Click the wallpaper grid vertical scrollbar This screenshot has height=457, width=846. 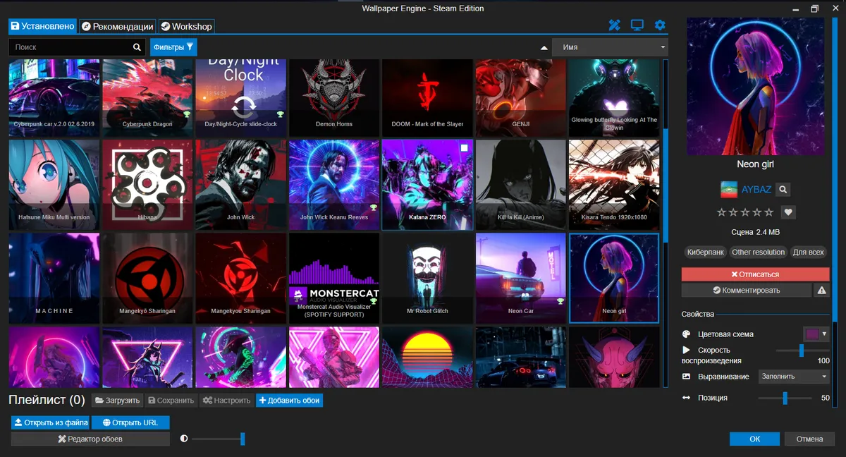coord(665,224)
